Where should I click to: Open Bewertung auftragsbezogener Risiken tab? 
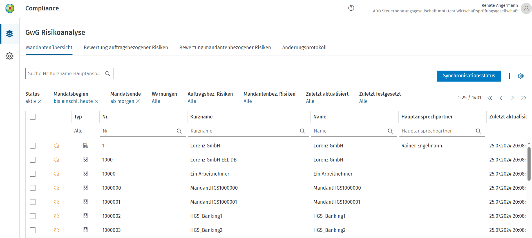point(126,48)
